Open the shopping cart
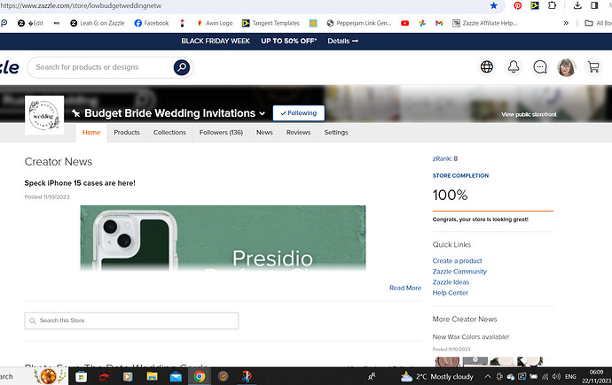 click(593, 67)
